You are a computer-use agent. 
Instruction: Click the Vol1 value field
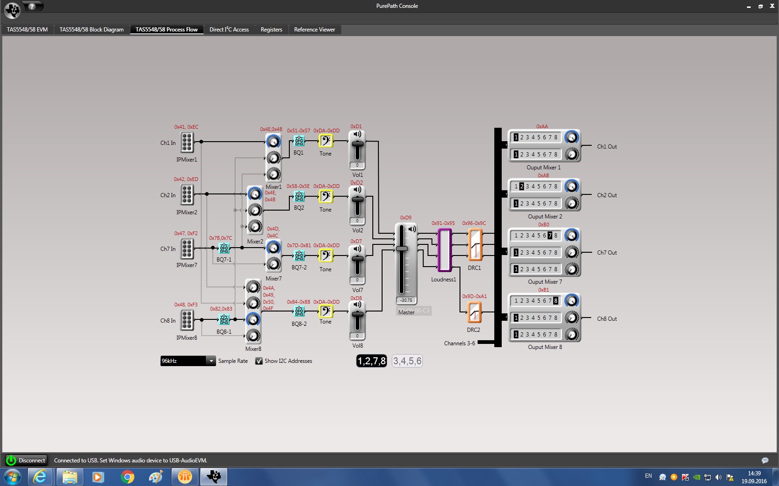click(357, 165)
